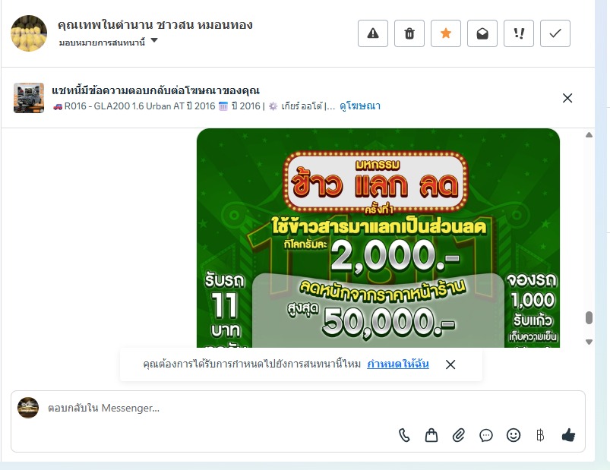
Task: Open the shopping bag products icon
Action: pyautogui.click(x=431, y=435)
